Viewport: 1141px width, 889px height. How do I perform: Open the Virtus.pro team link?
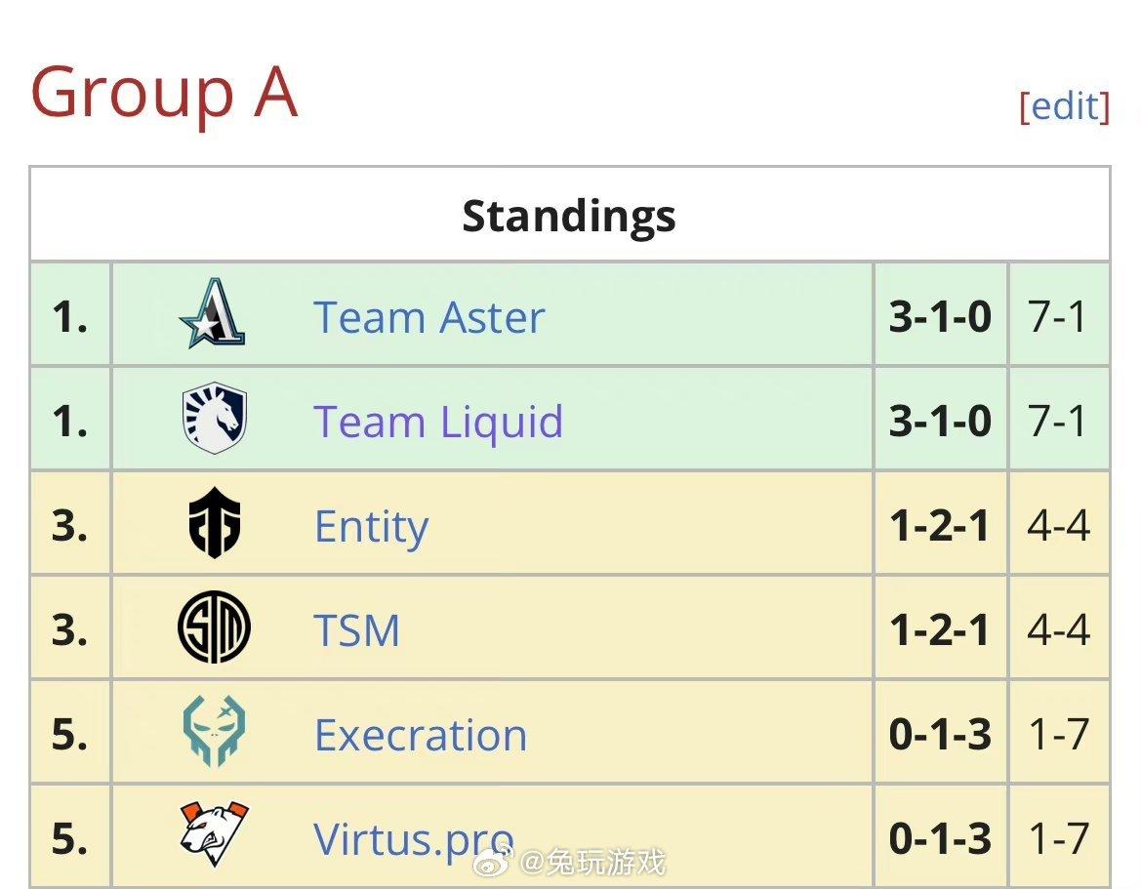pyautogui.click(x=413, y=839)
